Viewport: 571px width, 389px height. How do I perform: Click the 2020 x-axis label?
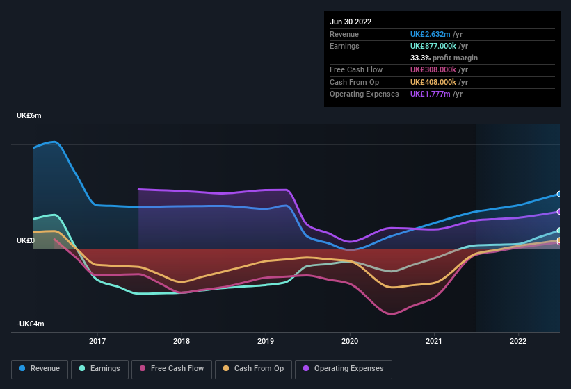tap(350, 341)
